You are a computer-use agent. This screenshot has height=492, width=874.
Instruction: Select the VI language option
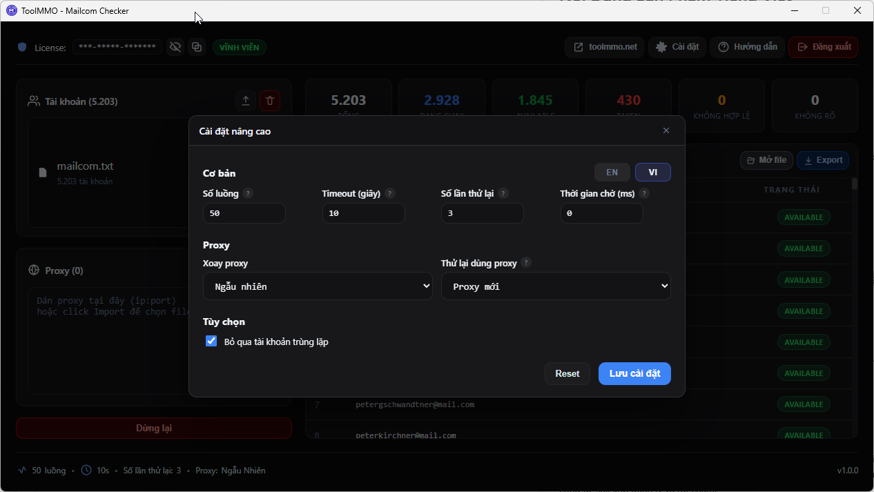(x=653, y=172)
